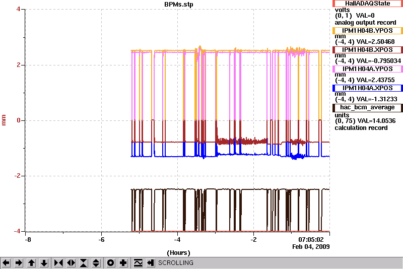The height and width of the screenshot is (269, 403).
Task: Pan the plot left with the left arrow
Action: pos(7,263)
